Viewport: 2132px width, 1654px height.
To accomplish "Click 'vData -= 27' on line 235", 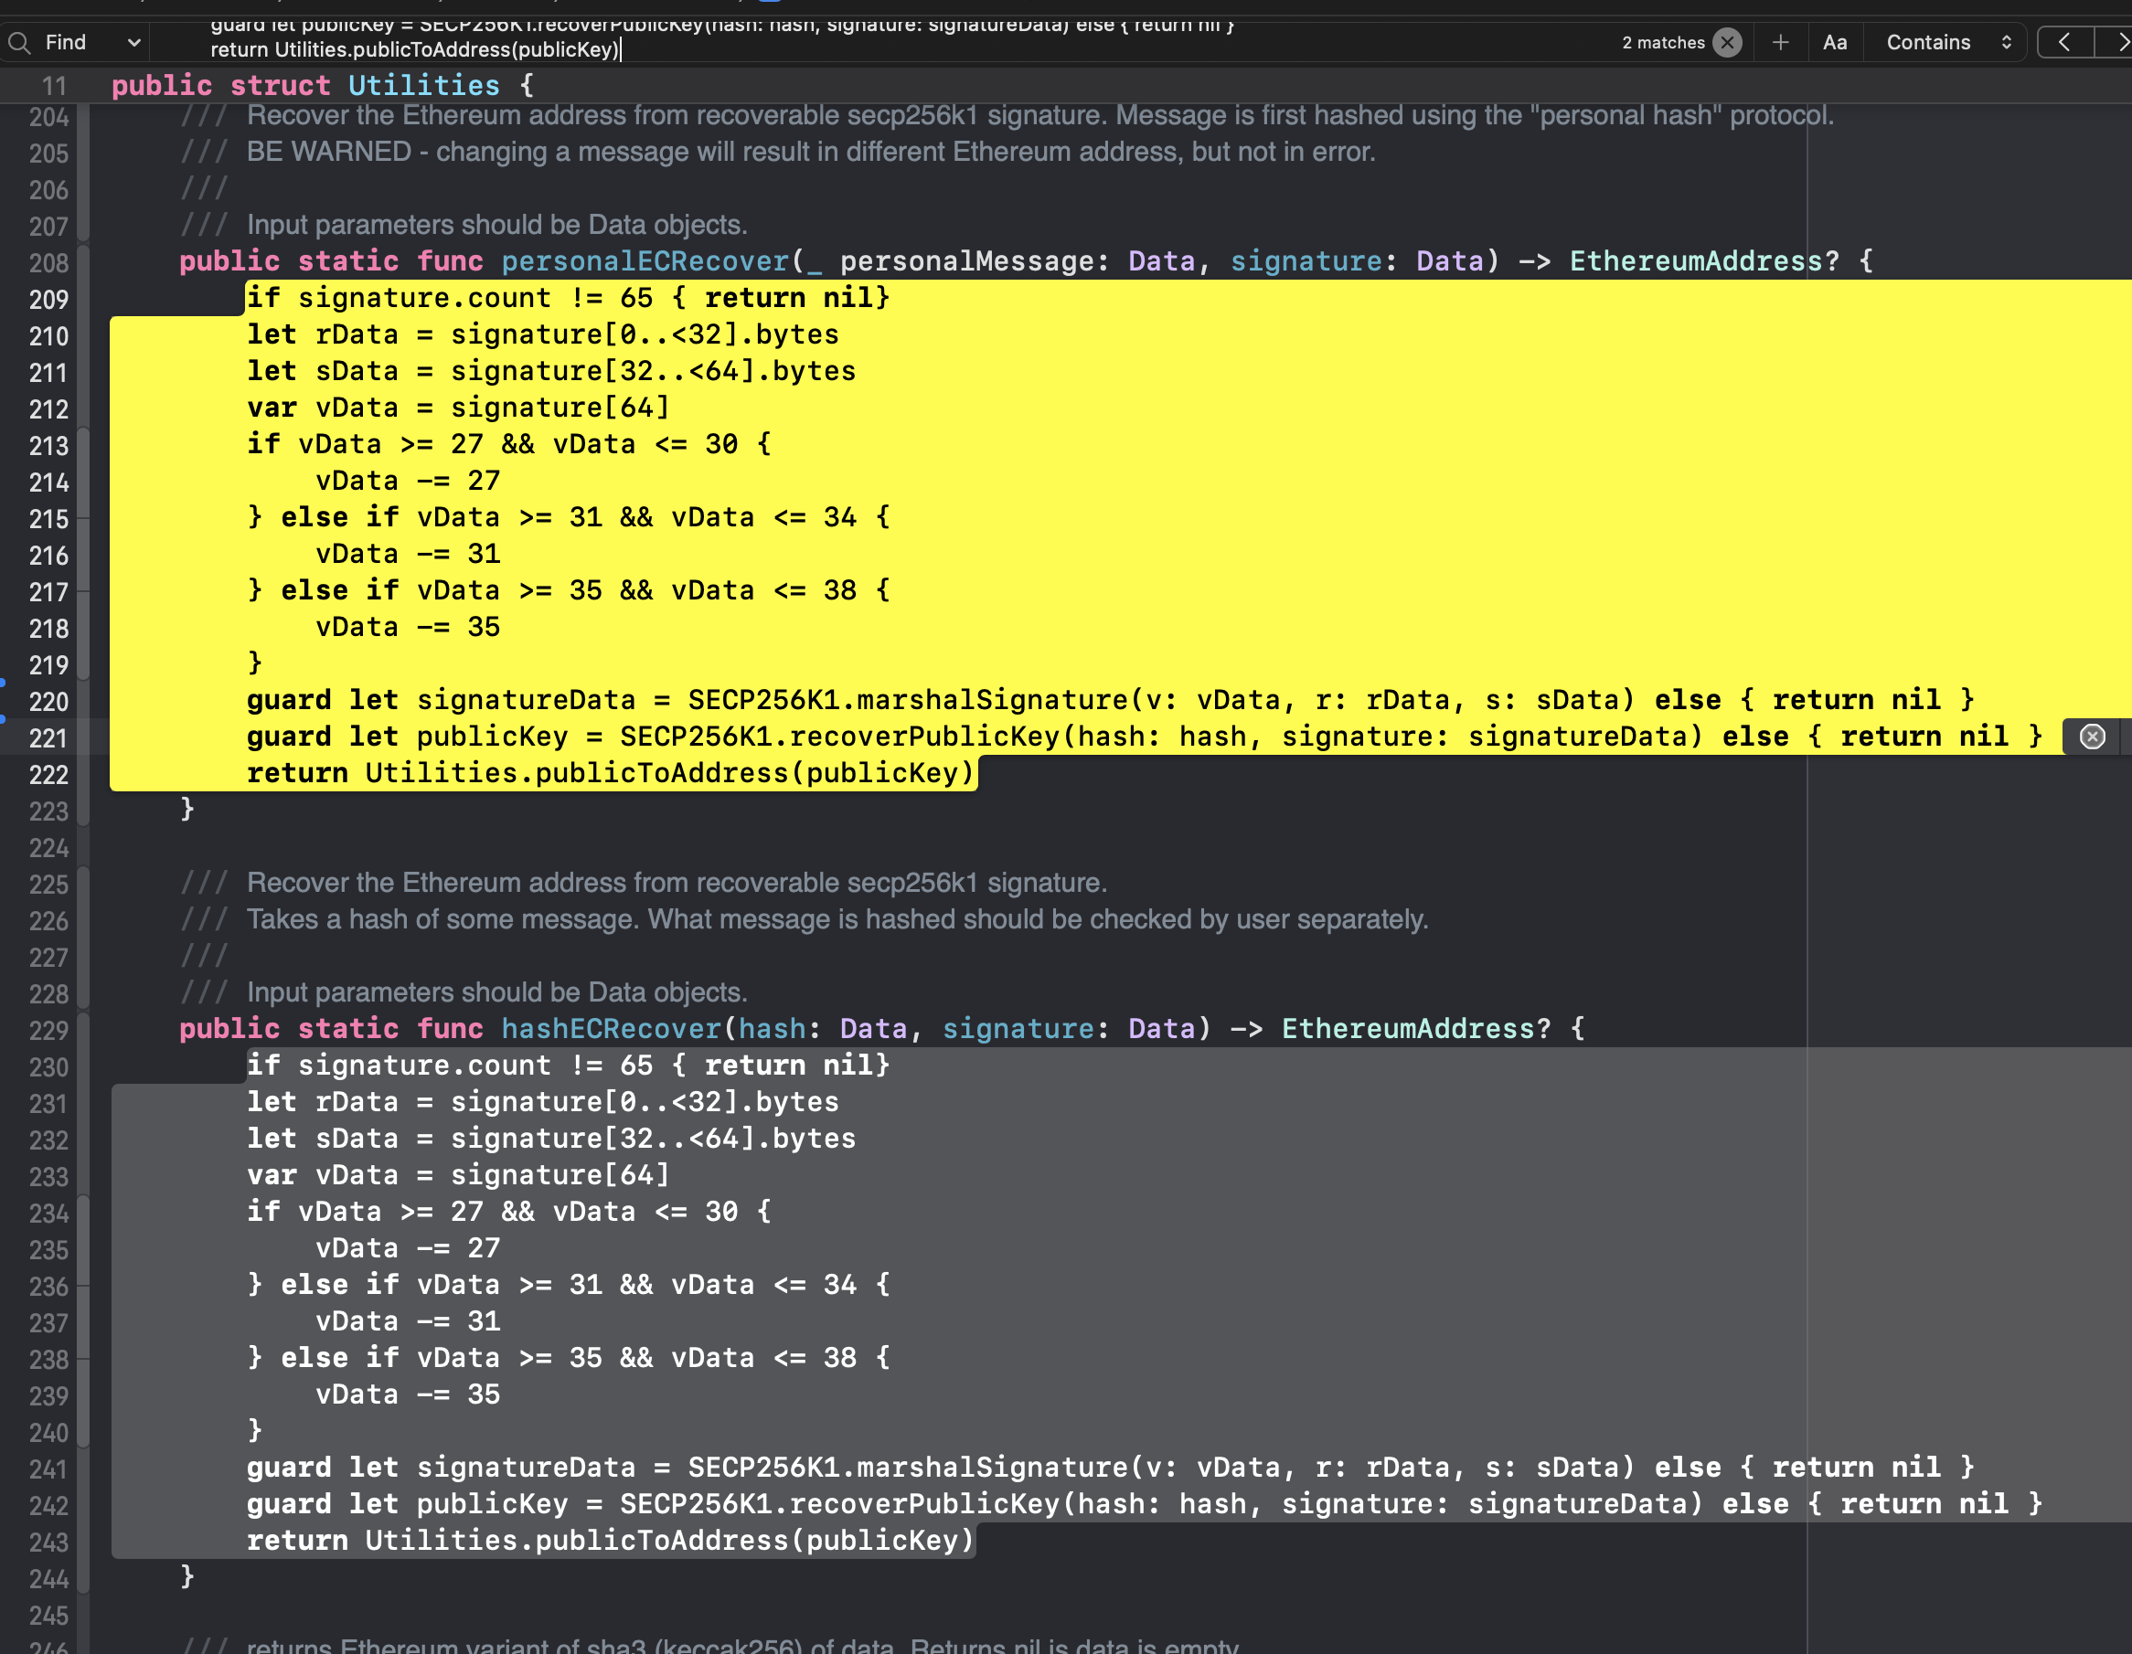I will [408, 1248].
